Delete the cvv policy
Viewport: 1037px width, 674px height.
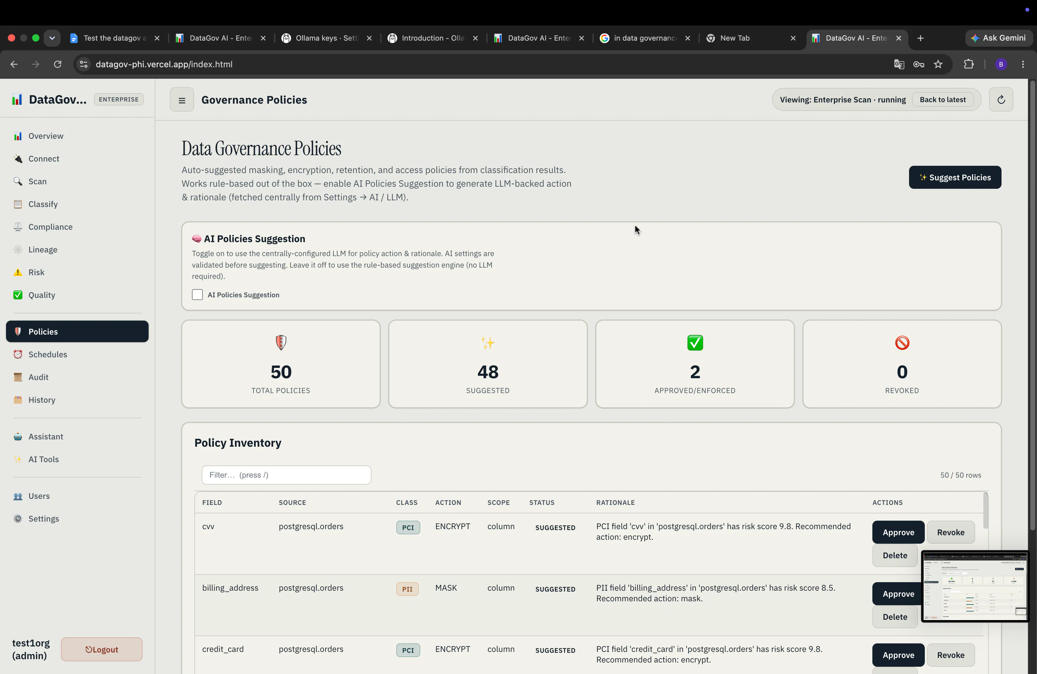(894, 555)
